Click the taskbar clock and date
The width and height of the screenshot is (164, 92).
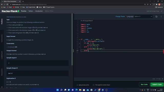[x=160, y=90]
